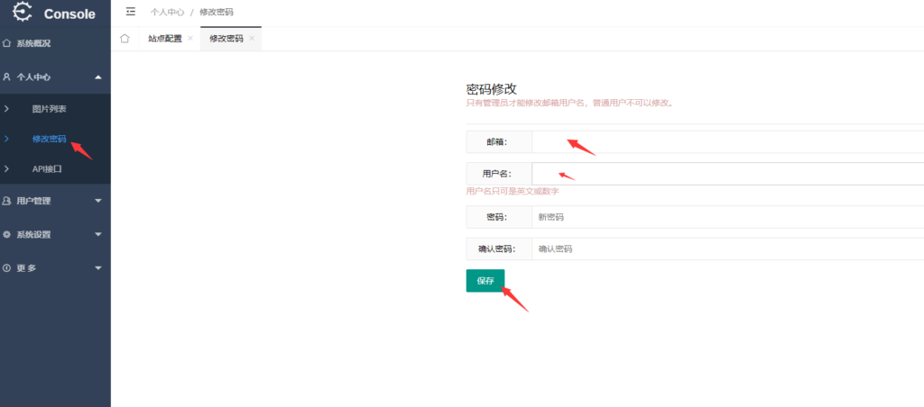Expand the 用户管理 dropdown arrow
The width and height of the screenshot is (924, 407).
97,201
